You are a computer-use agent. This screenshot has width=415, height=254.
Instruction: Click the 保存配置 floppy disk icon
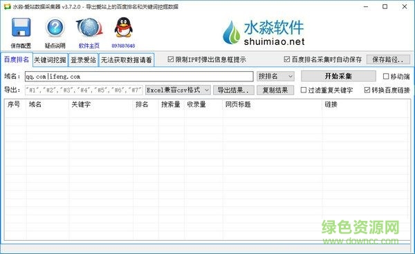(x=21, y=28)
